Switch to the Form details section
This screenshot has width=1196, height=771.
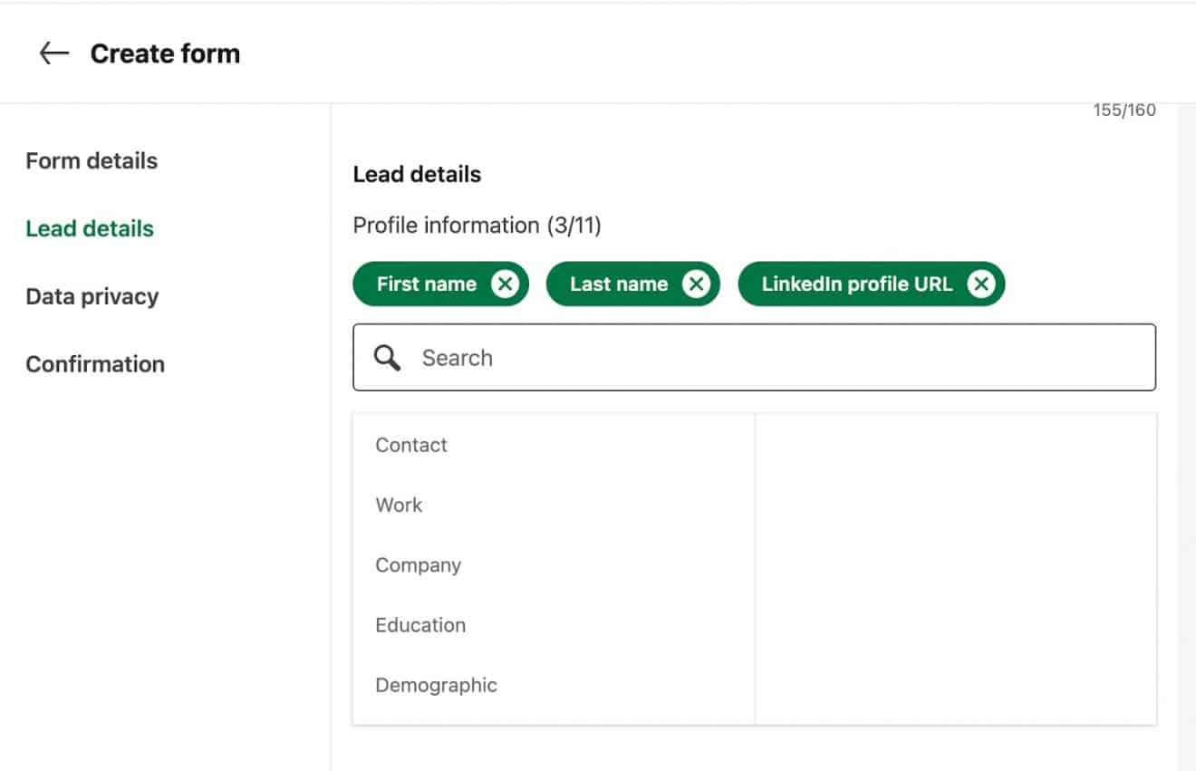pyautogui.click(x=92, y=160)
